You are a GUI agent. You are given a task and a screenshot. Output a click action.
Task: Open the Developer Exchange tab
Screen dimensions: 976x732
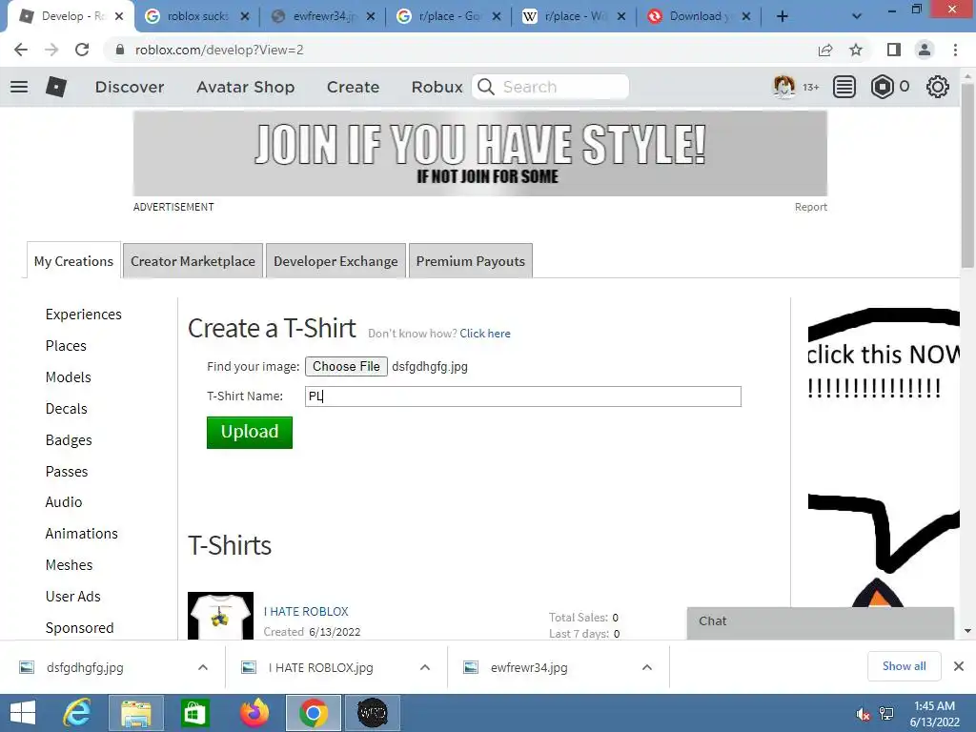[335, 261]
